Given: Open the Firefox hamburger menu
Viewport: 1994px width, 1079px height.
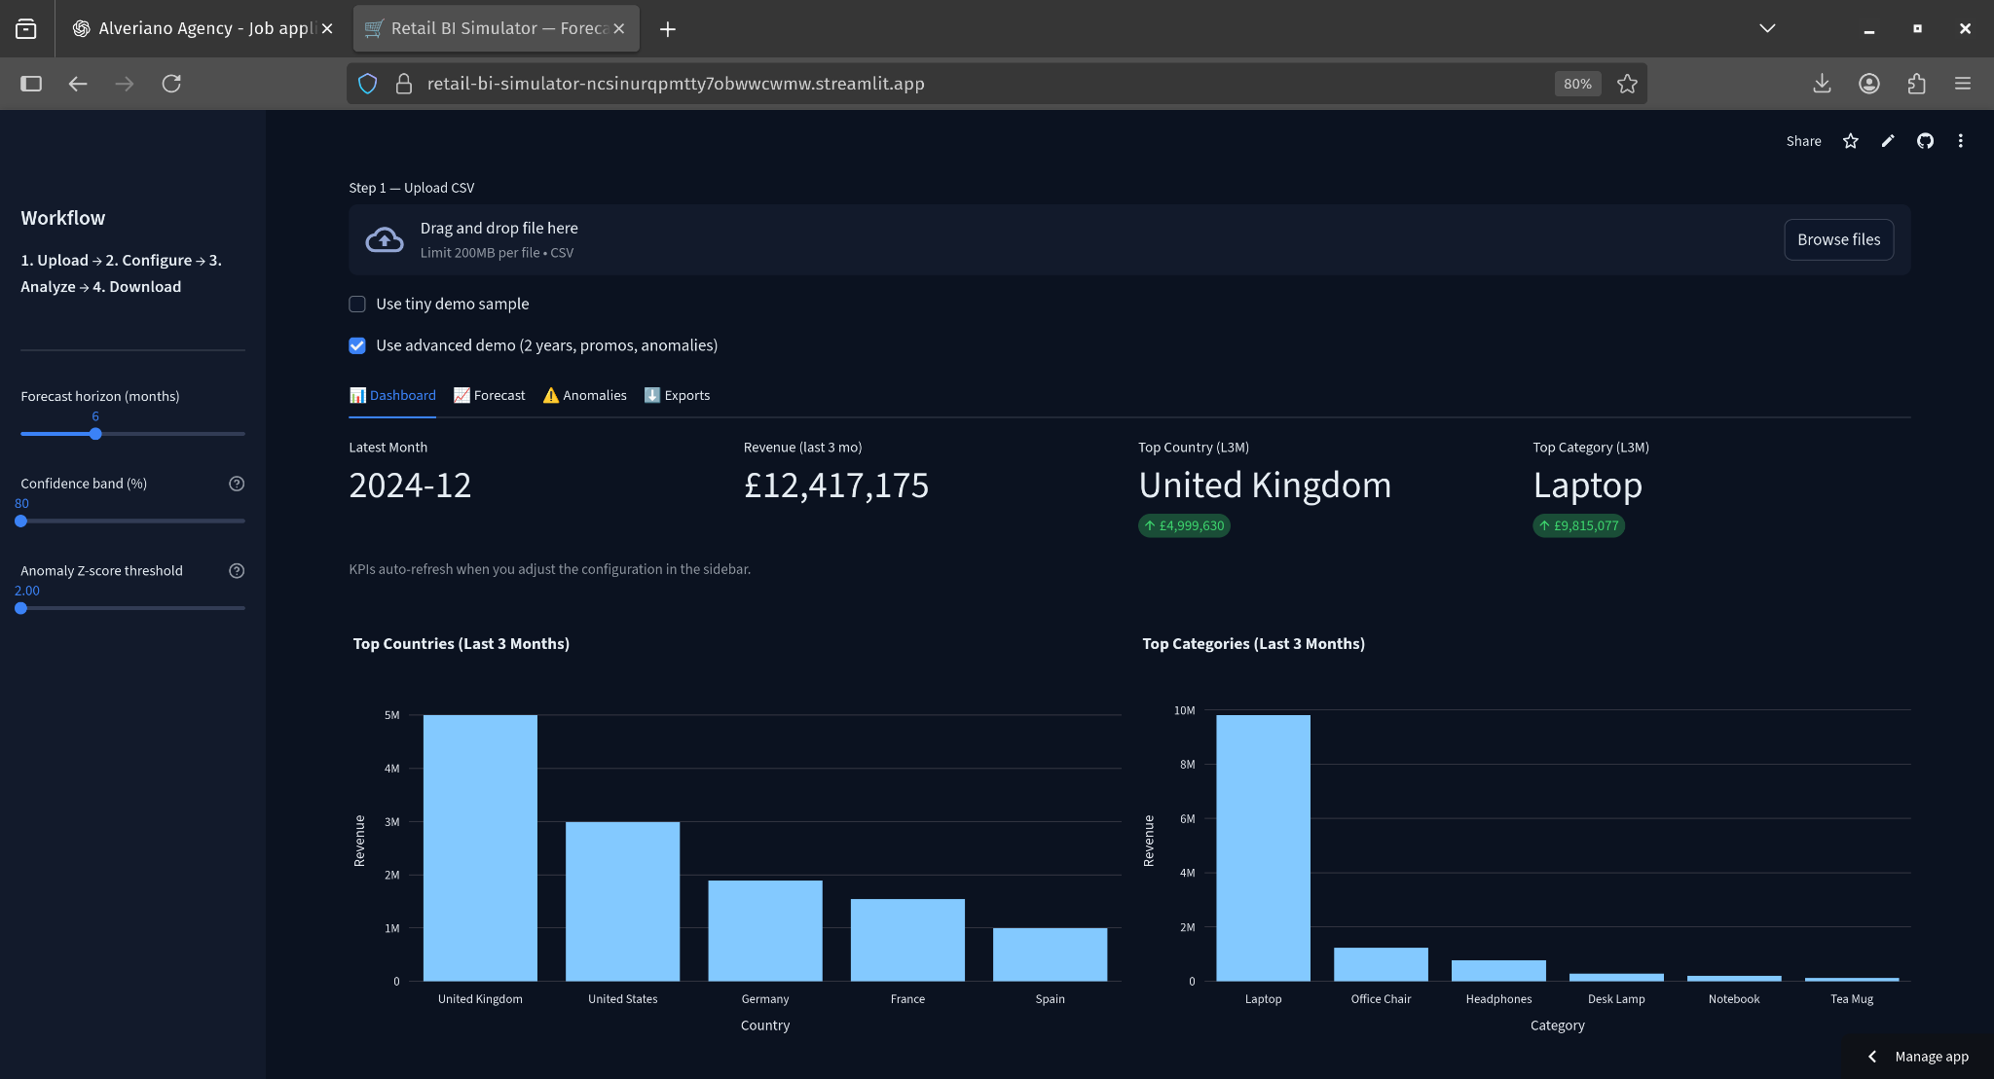Looking at the screenshot, I should tap(1963, 84).
